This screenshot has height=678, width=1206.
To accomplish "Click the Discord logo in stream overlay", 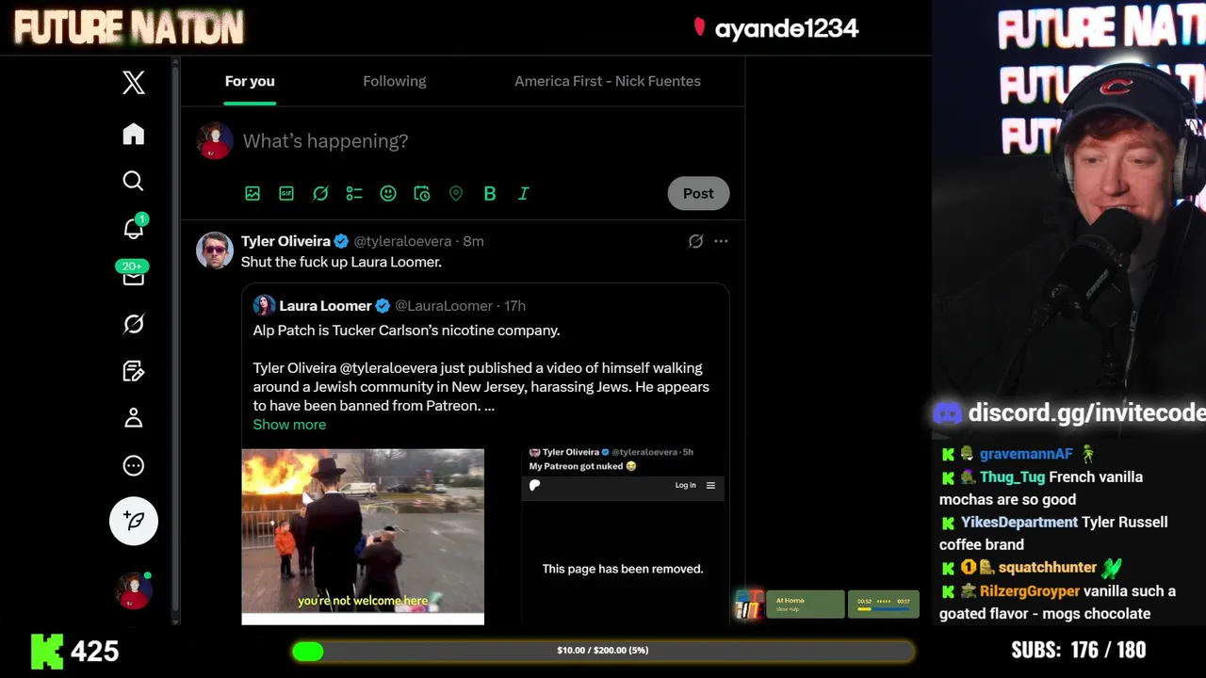I will click(948, 413).
